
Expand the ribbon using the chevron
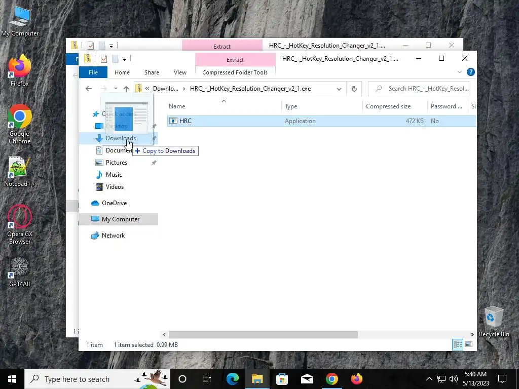(x=459, y=72)
